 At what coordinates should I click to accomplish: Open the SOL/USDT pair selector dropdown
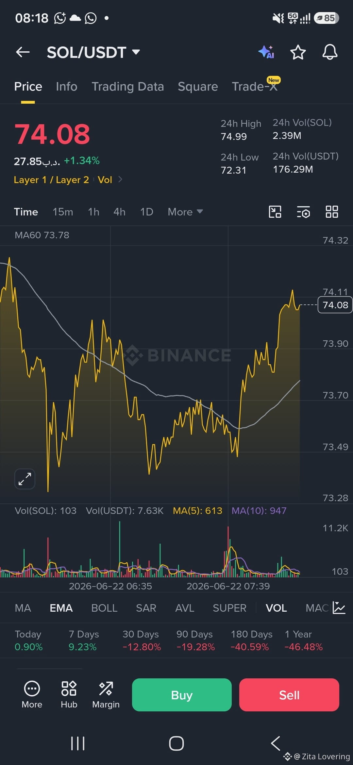click(93, 52)
